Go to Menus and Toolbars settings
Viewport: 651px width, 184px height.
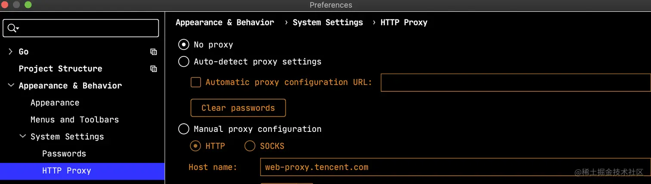coord(74,120)
